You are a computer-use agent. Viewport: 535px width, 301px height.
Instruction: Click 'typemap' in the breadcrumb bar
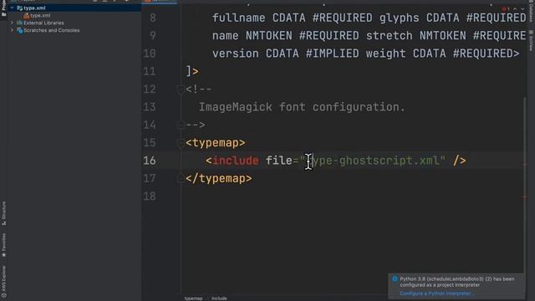point(193,298)
